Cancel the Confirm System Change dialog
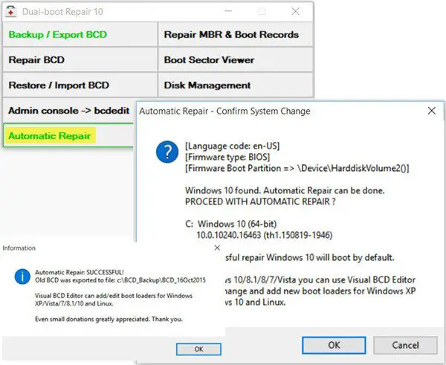Screen dimensions: 446x365 pyautogui.click(x=405, y=345)
